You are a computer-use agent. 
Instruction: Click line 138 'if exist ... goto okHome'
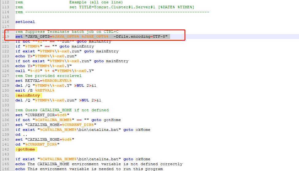tap(83, 130)
